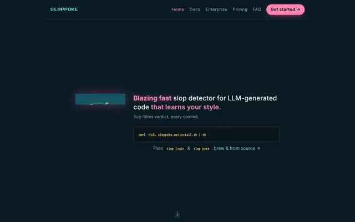Open the Home nav item

coord(177,9)
